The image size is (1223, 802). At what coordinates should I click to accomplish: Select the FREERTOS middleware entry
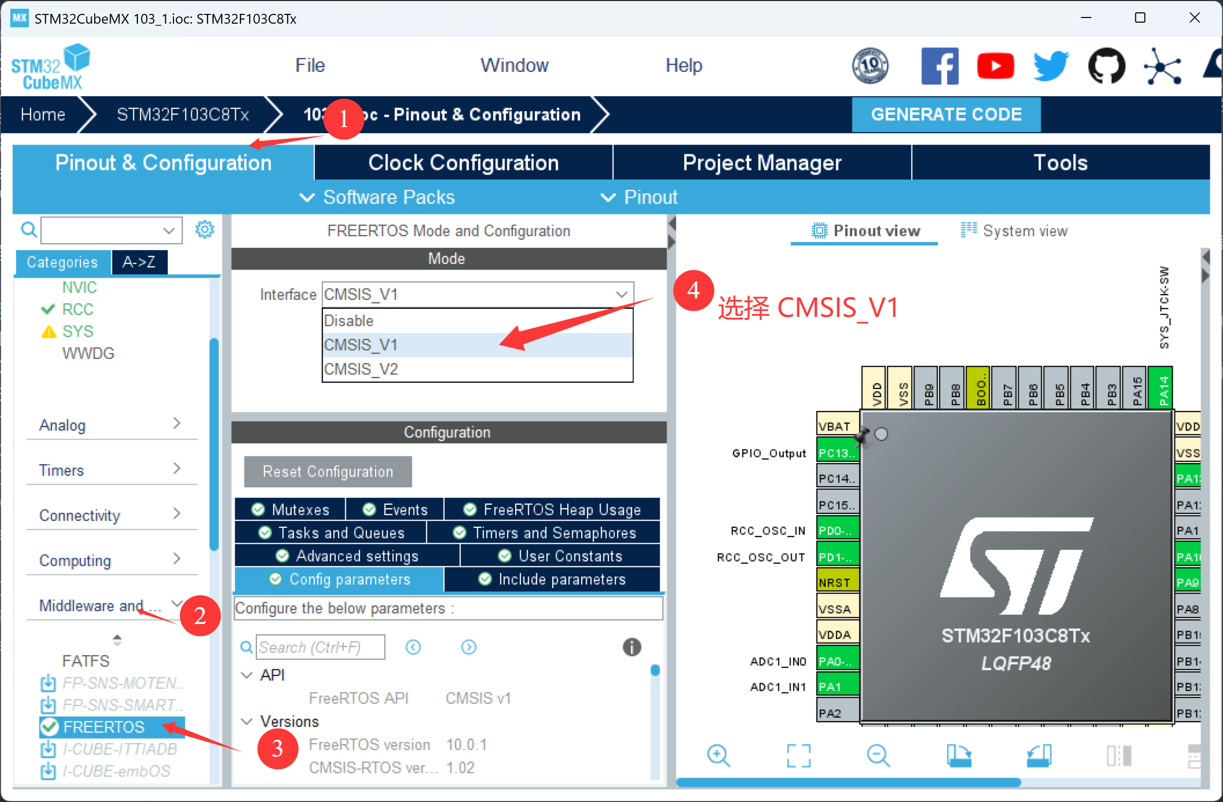(x=104, y=727)
